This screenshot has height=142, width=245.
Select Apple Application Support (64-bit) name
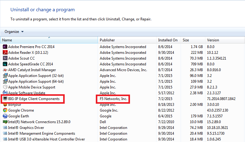36,81
